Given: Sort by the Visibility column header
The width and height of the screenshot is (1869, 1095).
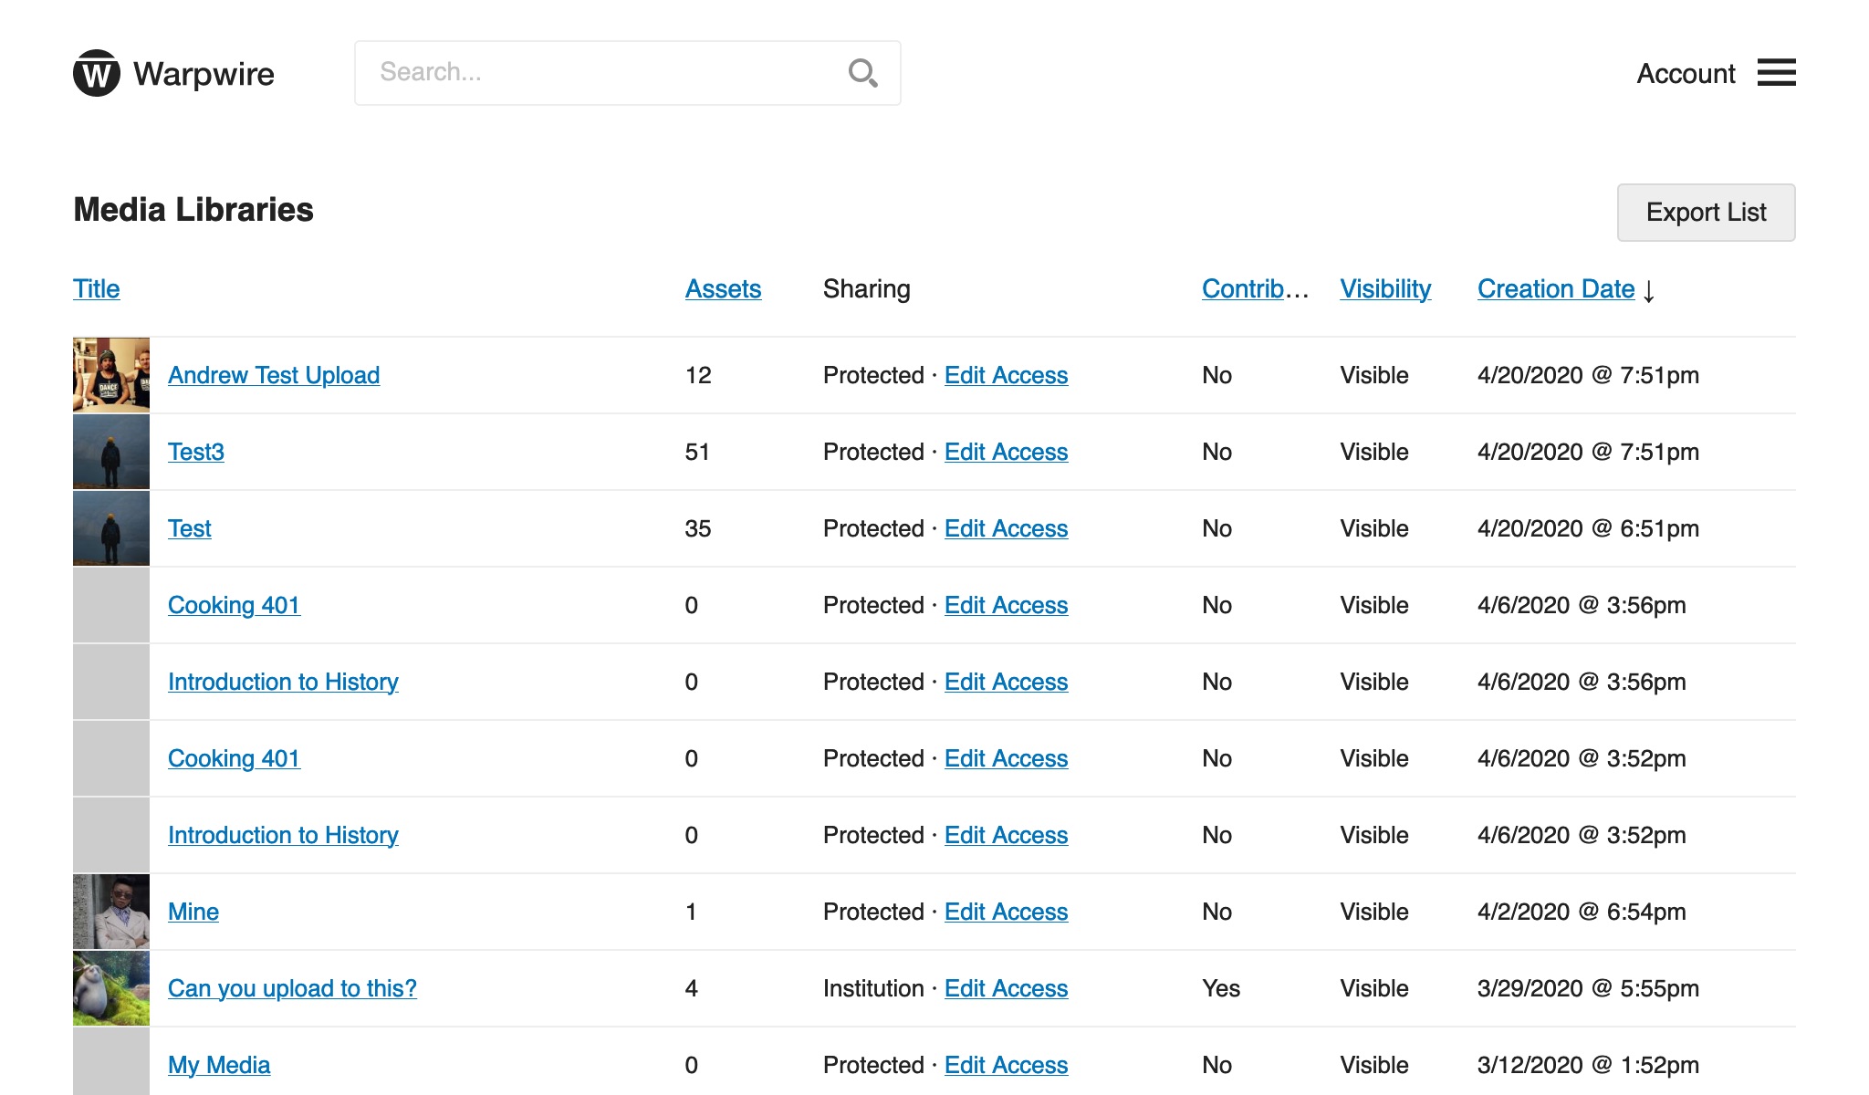Looking at the screenshot, I should pos(1384,289).
